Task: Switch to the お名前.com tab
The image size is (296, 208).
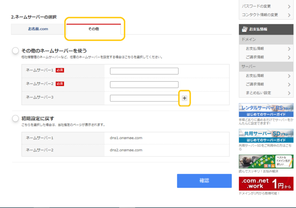Action: (38, 29)
